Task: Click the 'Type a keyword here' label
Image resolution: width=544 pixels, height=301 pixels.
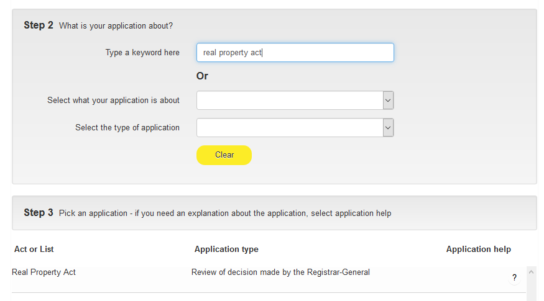Action: [x=142, y=53]
